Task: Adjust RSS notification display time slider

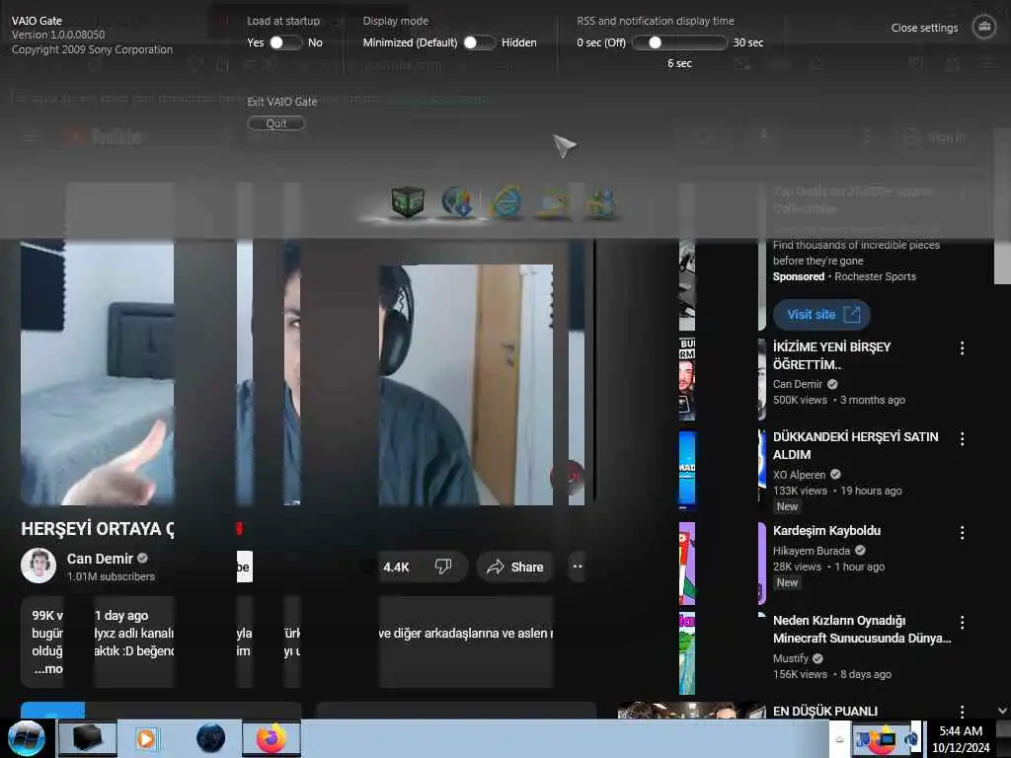Action: [679, 42]
